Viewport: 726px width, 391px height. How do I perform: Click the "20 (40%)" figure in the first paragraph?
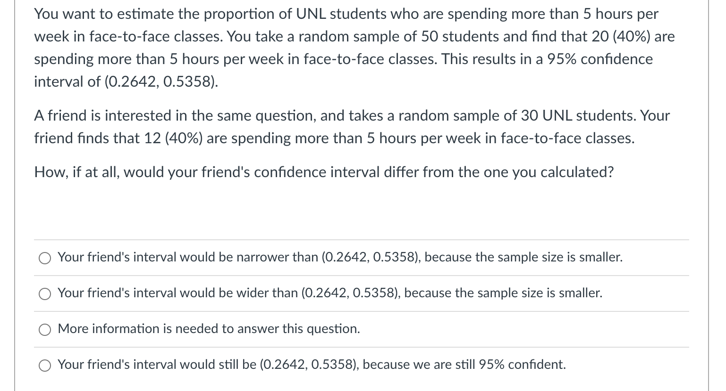(x=621, y=37)
